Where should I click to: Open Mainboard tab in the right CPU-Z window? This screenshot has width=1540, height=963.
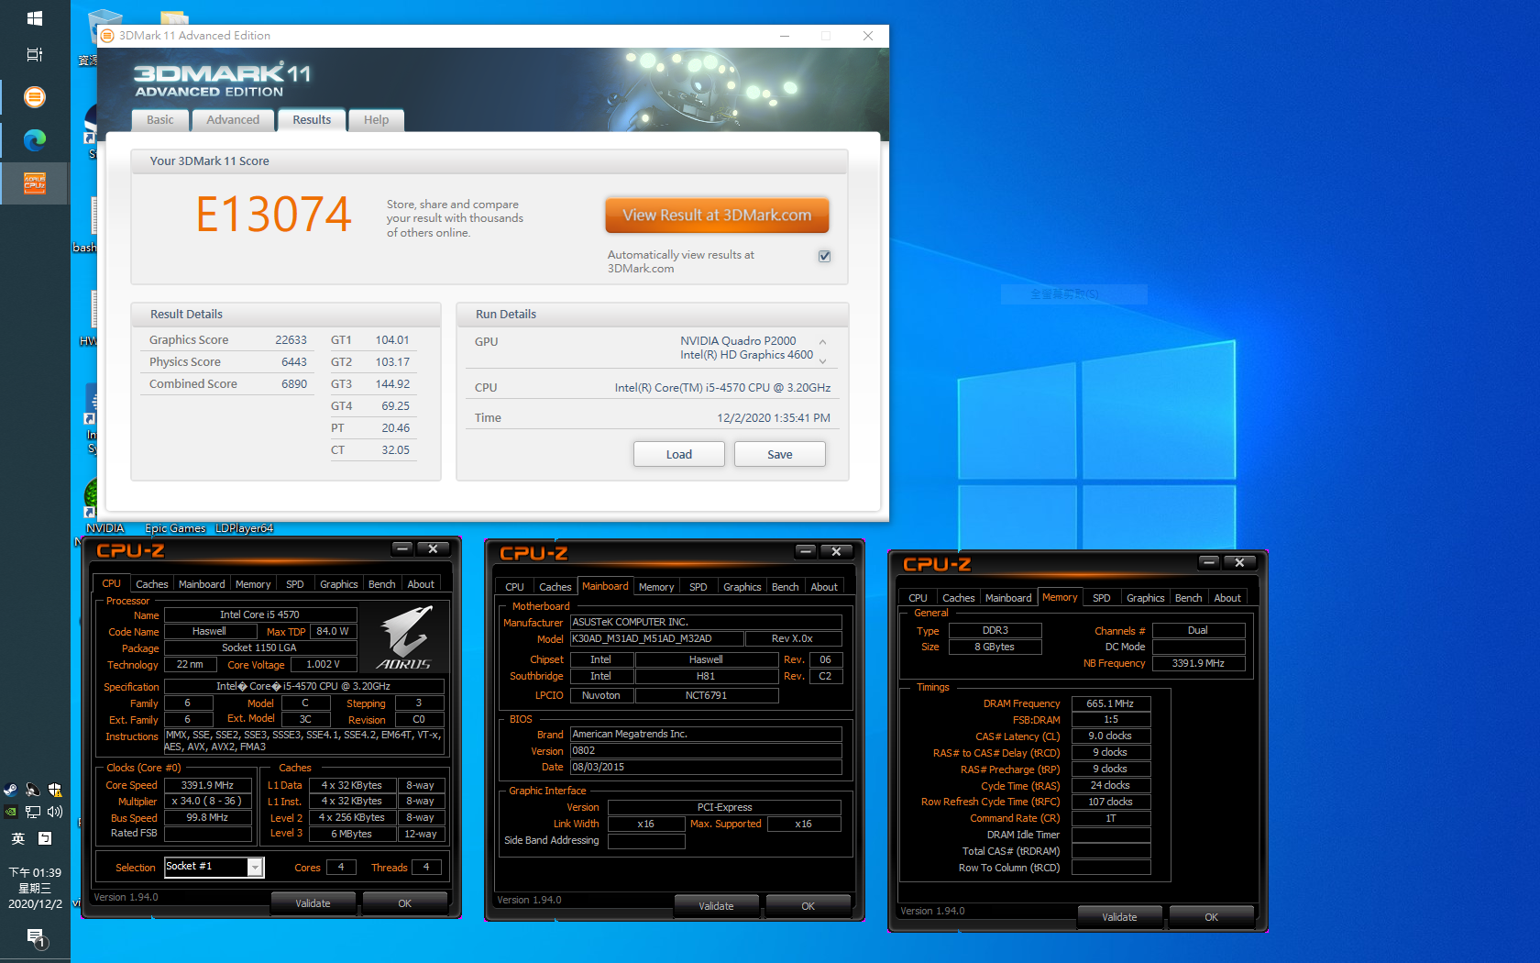(x=1008, y=598)
